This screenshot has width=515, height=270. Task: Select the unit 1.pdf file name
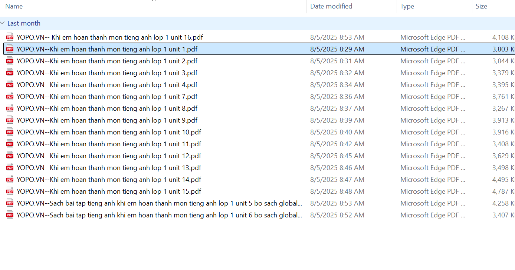point(107,49)
